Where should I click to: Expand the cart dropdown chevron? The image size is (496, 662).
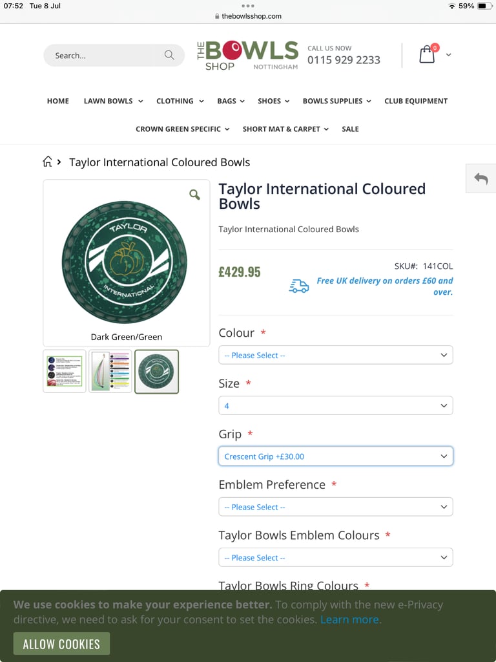pos(448,55)
